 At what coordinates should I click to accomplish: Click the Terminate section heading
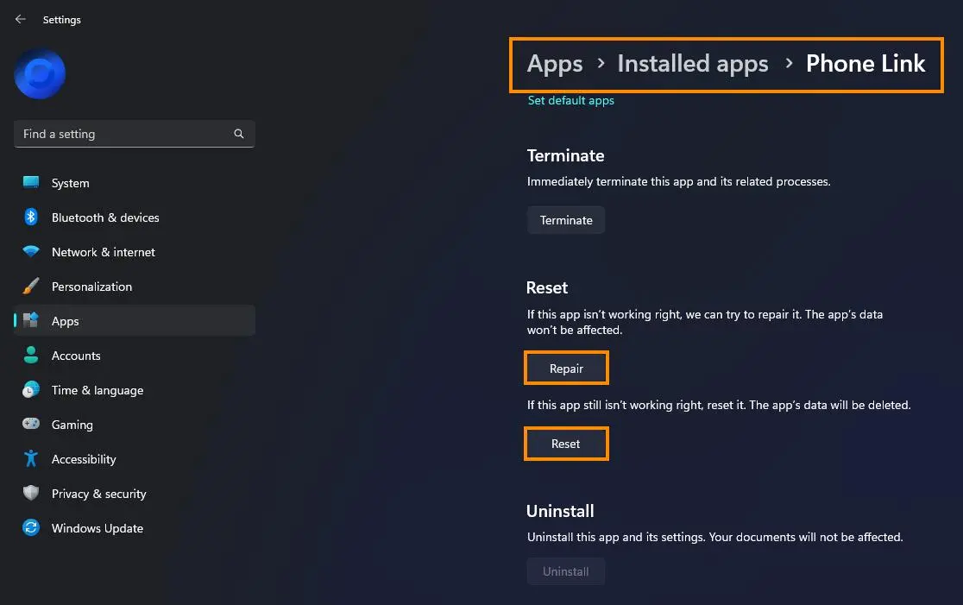point(566,155)
